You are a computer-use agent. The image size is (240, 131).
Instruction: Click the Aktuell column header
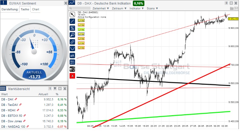43,94
